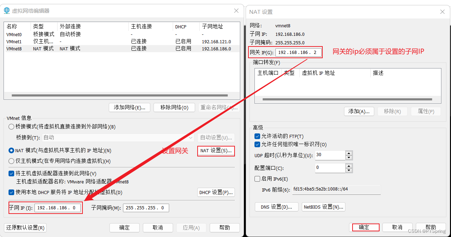Viewport: 451px width, 237px height.
Task: Click 还原默认设置(R) button
Action: pos(25,228)
